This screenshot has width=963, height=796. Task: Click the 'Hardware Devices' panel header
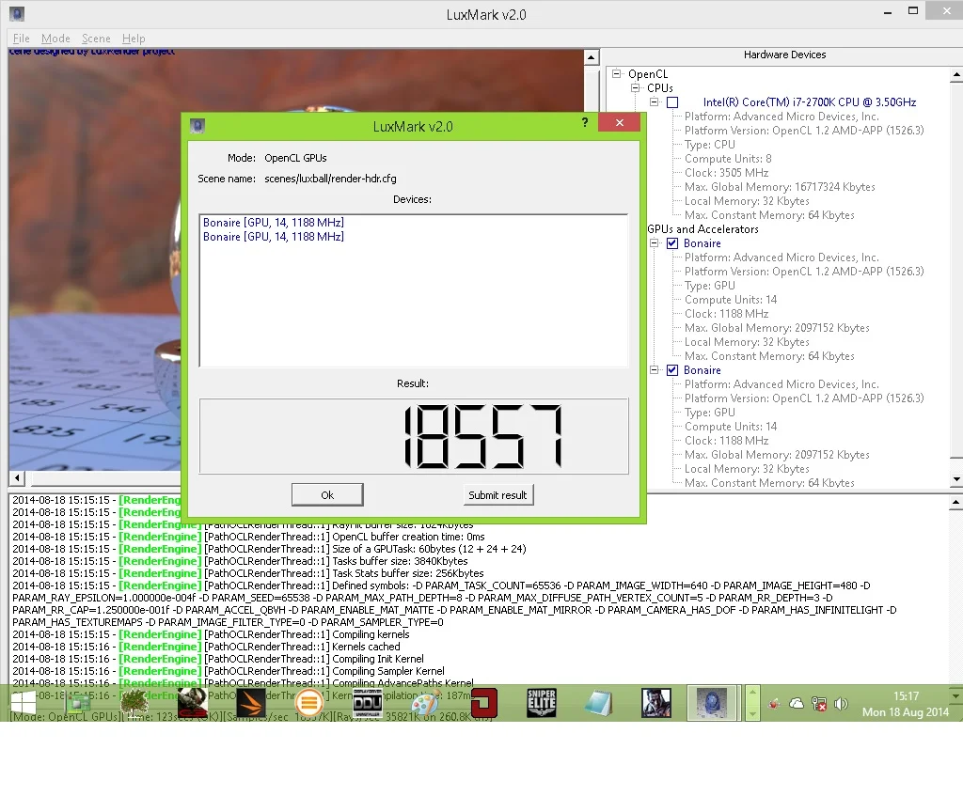[x=784, y=55]
